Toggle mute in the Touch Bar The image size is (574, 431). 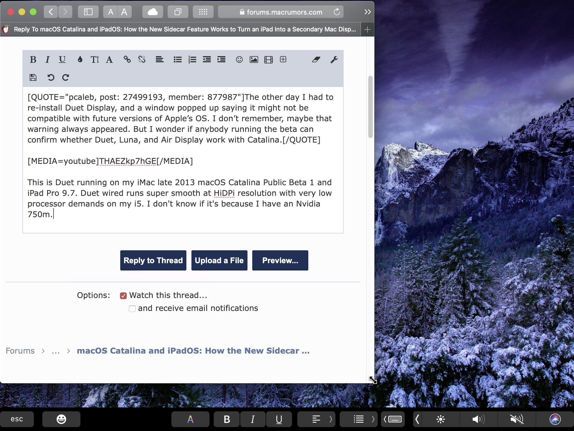(x=517, y=419)
